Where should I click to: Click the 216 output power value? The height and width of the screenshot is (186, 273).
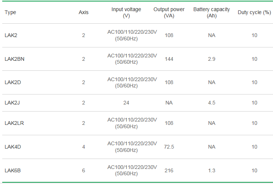point(169,170)
